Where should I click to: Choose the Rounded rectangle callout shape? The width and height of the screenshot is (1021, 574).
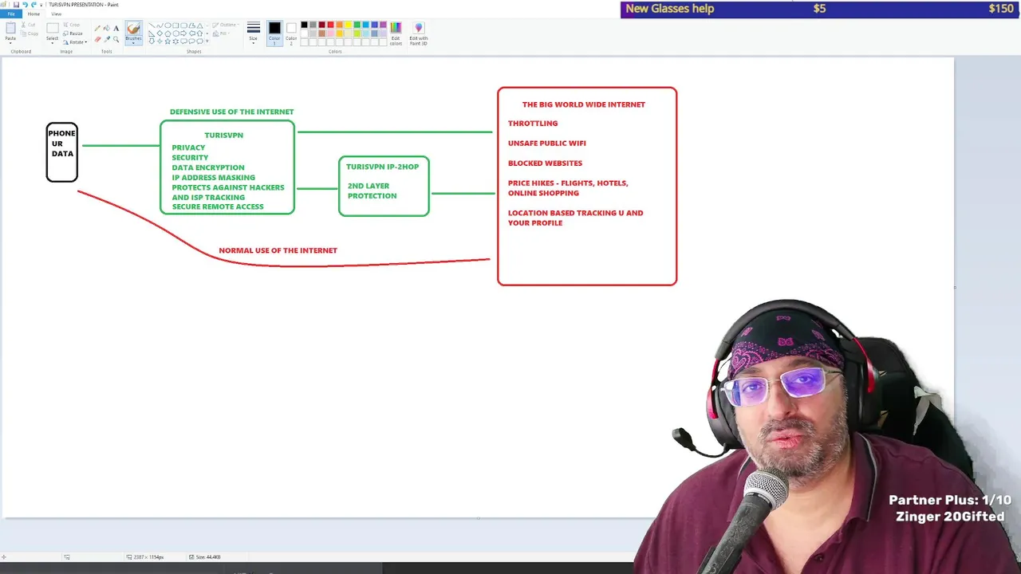[x=183, y=41]
